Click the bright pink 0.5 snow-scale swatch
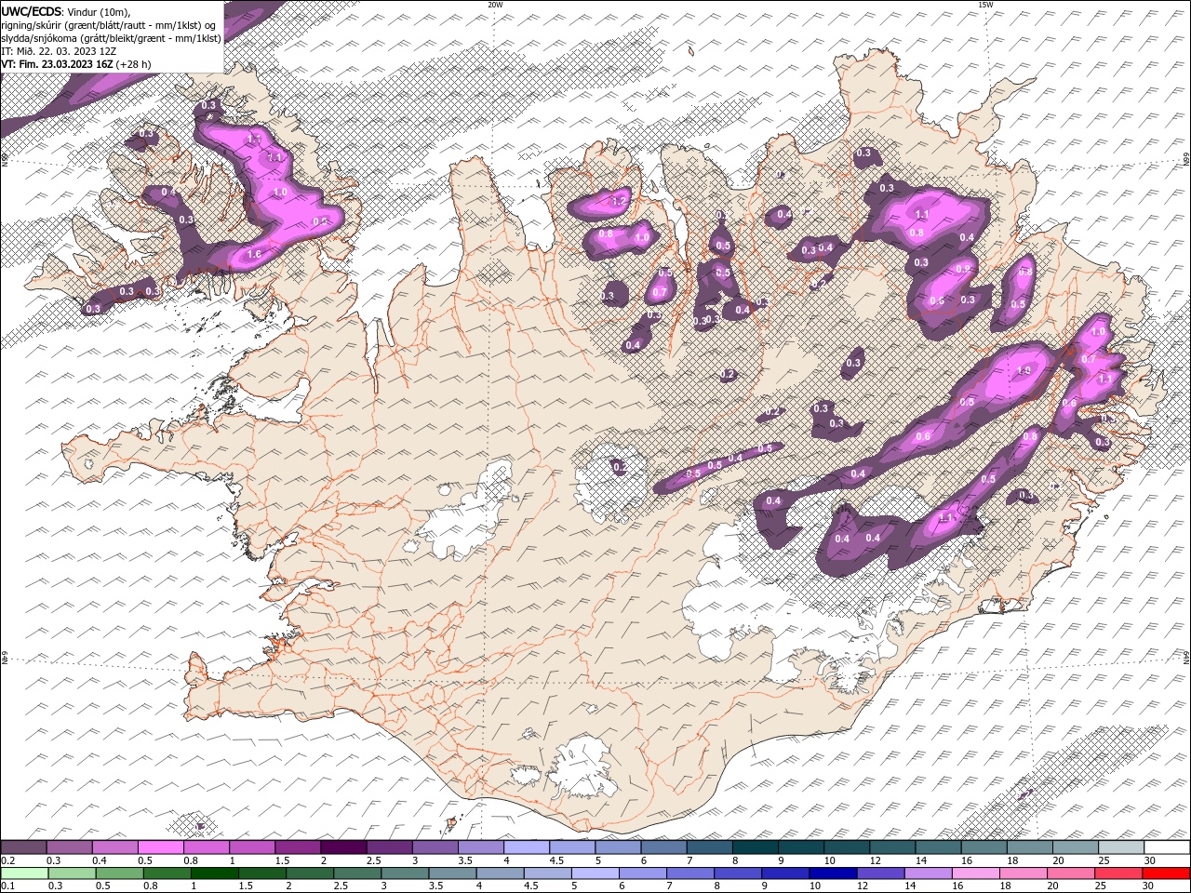 [x=161, y=847]
